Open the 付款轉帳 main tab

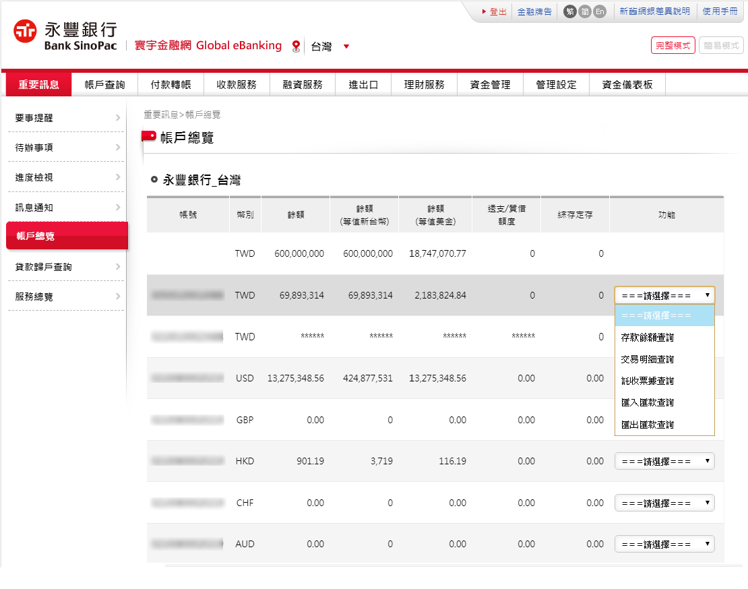click(x=170, y=85)
